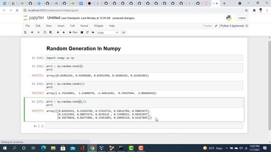The width and height of the screenshot is (271, 152).
Task: Open Windows taskbar search
Action: tap(14, 148)
